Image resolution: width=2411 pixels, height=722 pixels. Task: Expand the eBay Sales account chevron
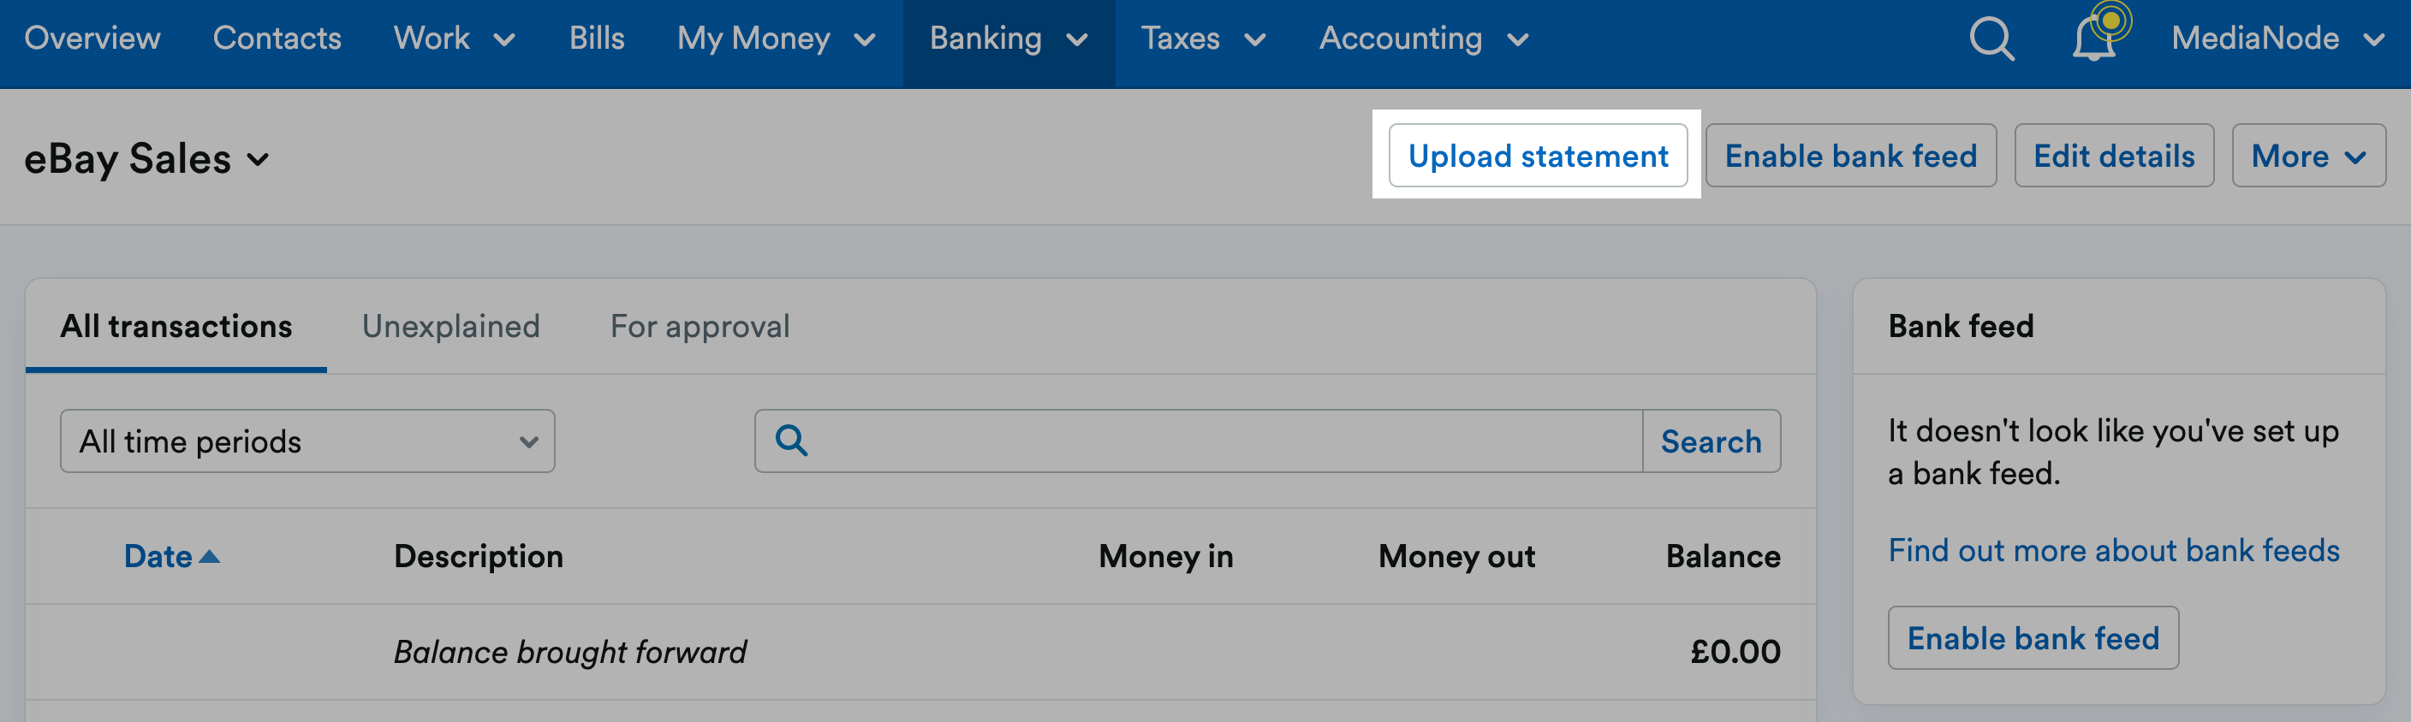click(259, 160)
